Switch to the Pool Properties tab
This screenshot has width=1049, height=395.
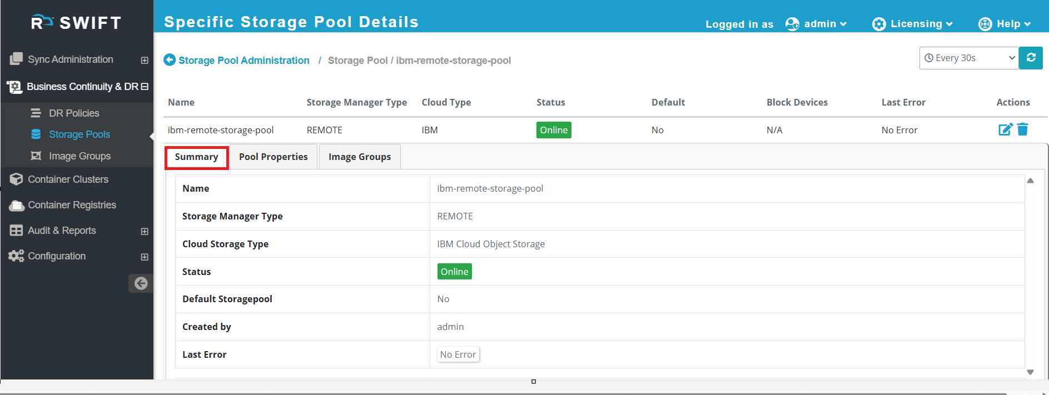pyautogui.click(x=273, y=157)
